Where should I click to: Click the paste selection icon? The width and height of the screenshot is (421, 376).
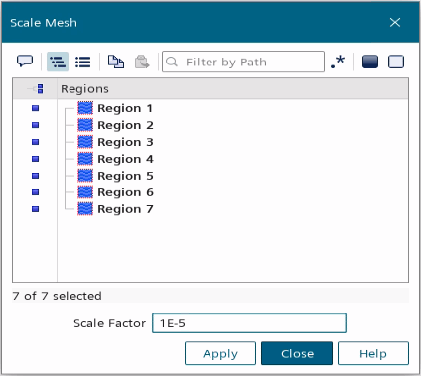pyautogui.click(x=142, y=62)
